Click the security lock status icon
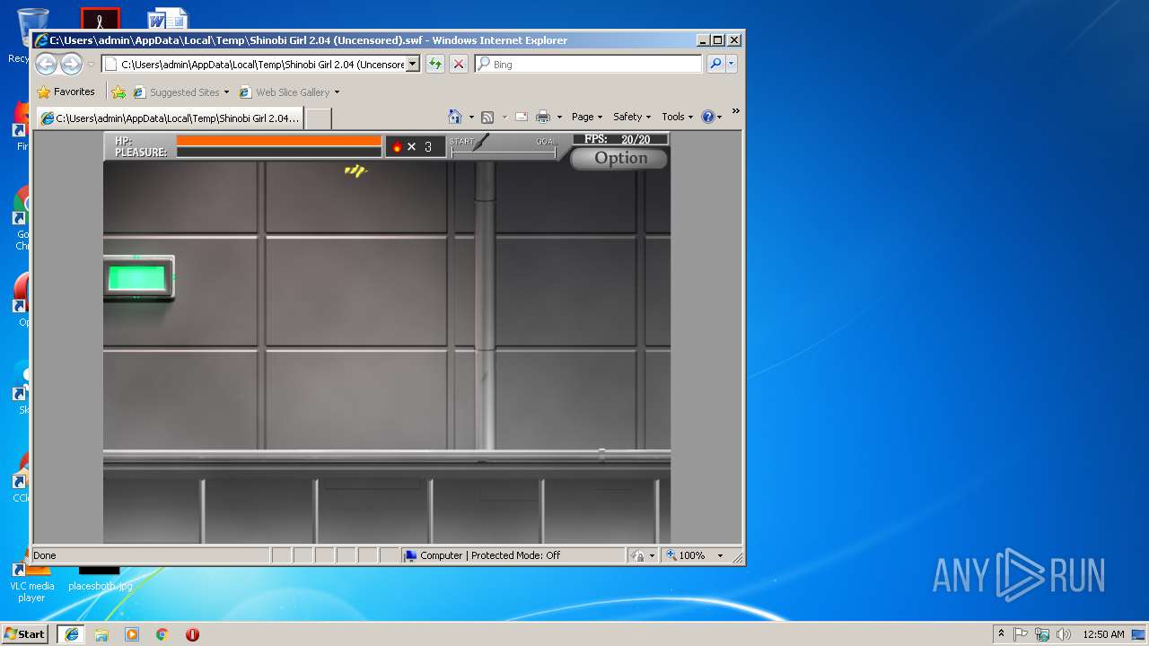This screenshot has width=1149, height=646. 637,555
